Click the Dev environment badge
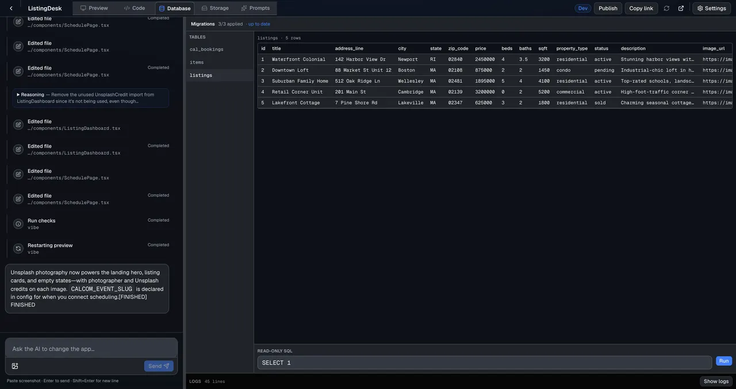The image size is (736, 389). tap(583, 8)
